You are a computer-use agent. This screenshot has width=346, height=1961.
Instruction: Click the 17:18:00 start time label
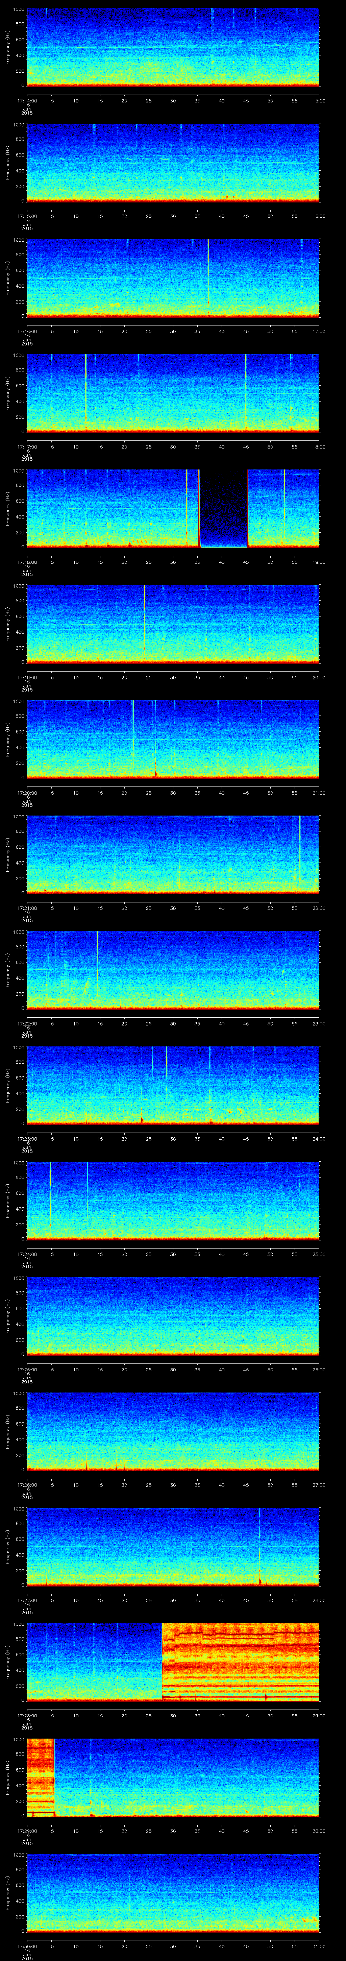click(x=27, y=562)
